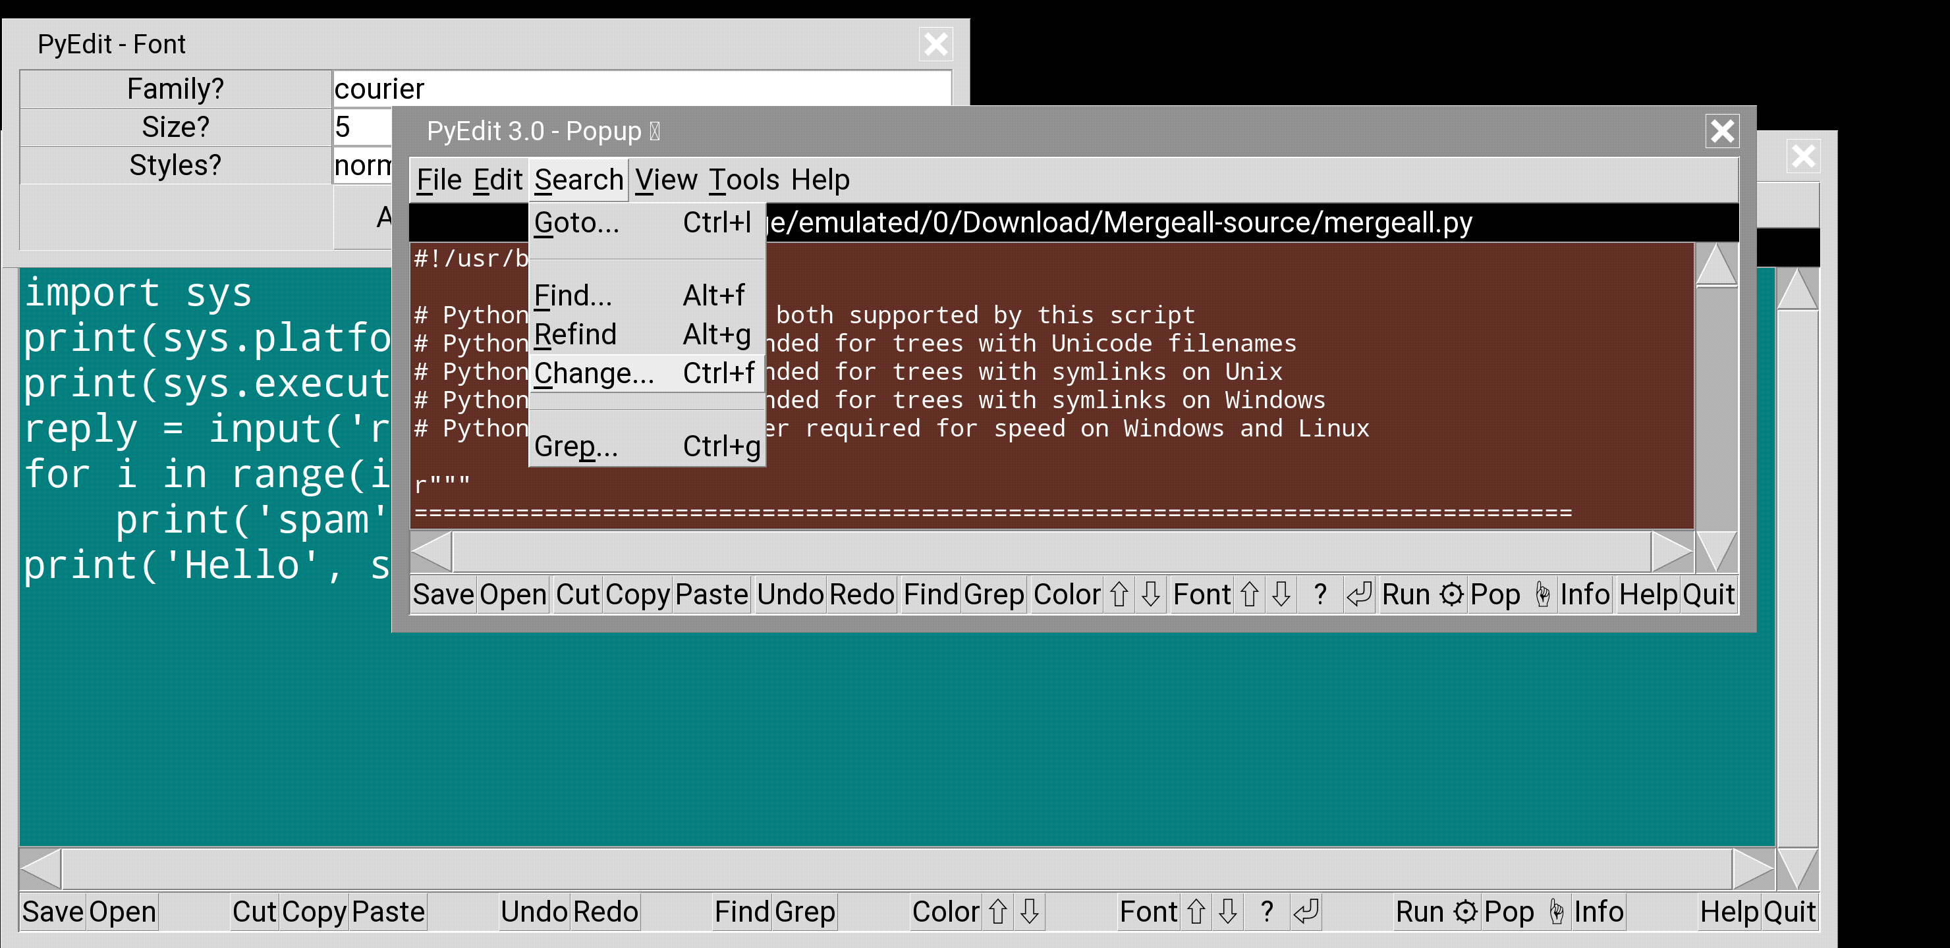Click Font down arrow in popup toolbar
1950x948 pixels.
click(1281, 594)
